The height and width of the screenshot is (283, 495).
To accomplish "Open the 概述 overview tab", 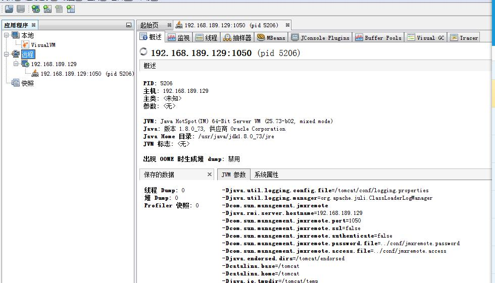I will pos(151,37).
